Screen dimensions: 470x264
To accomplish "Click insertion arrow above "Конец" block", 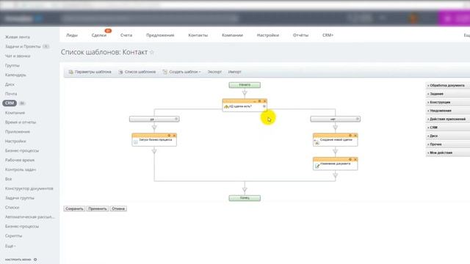I will 245,189.
